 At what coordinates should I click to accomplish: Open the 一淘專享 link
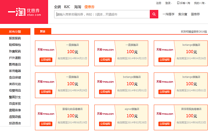coord(168,14)
